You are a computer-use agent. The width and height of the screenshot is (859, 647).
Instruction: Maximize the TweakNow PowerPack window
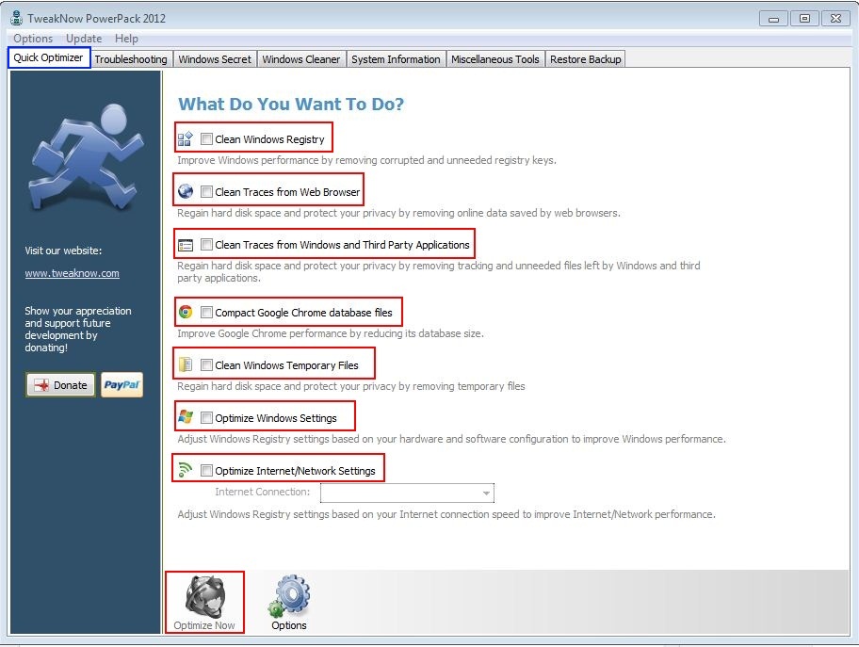click(x=804, y=19)
